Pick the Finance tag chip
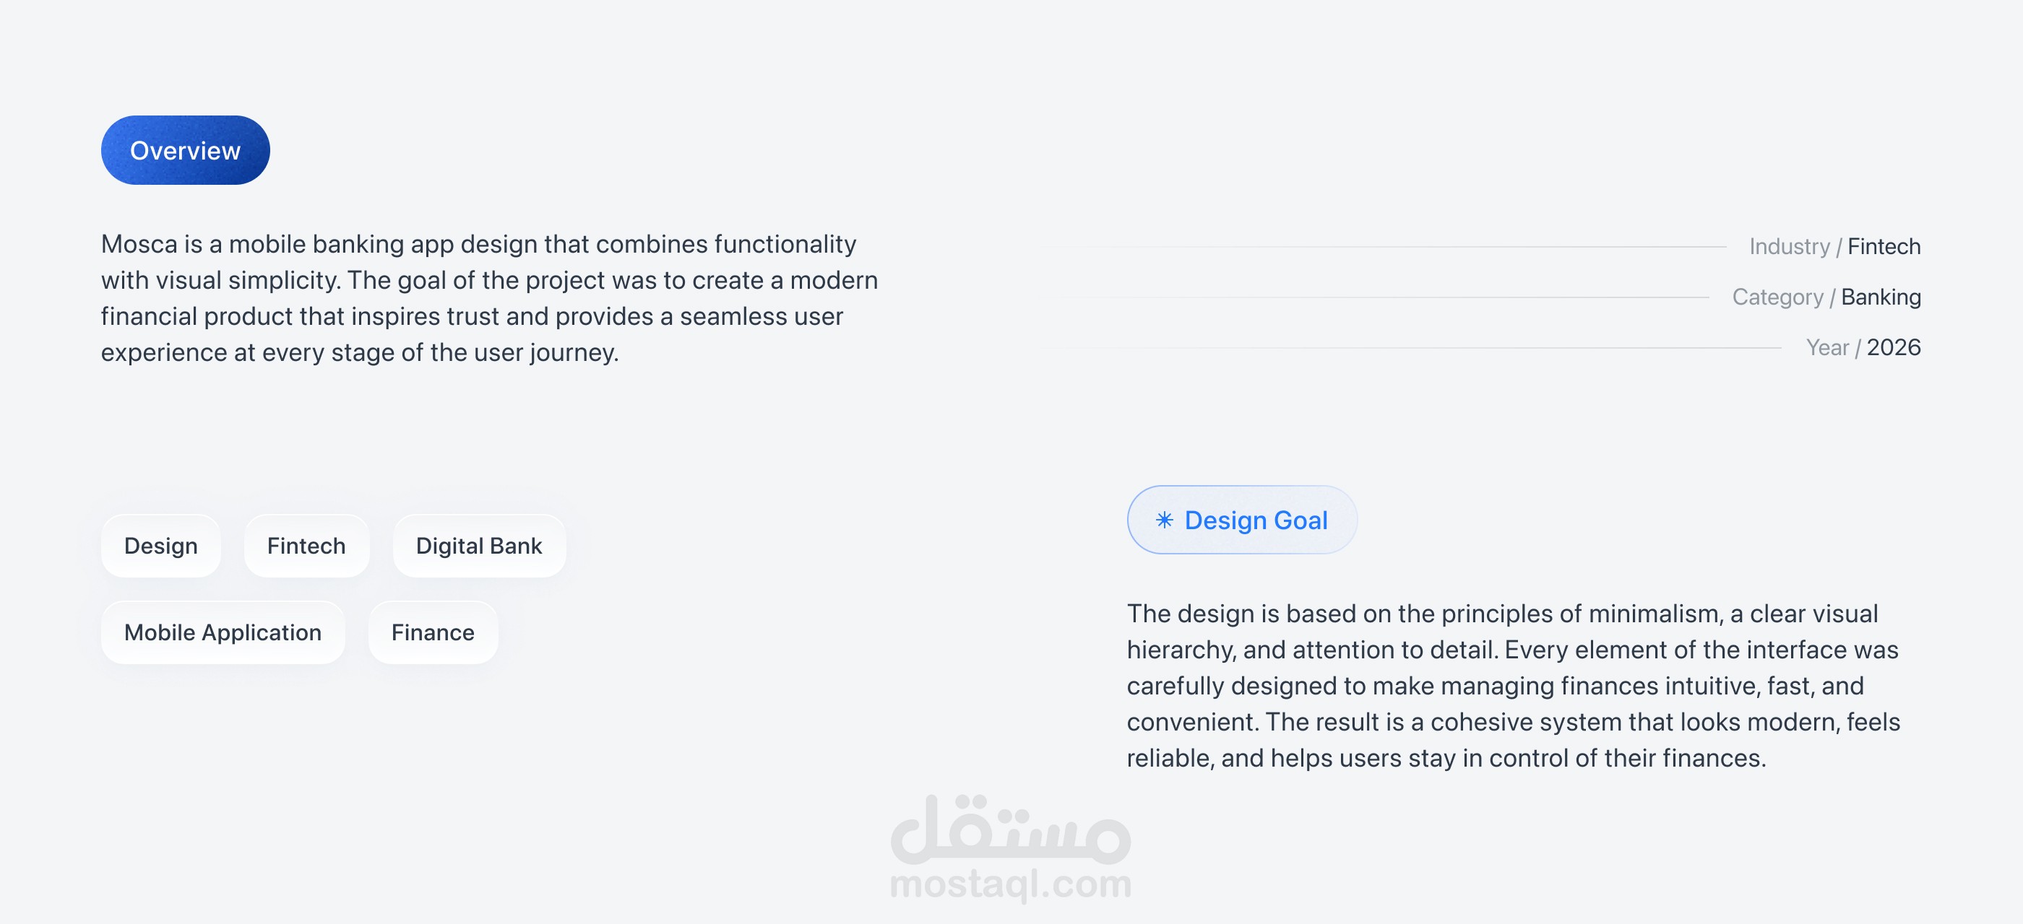This screenshot has width=2023, height=924. 433,632
